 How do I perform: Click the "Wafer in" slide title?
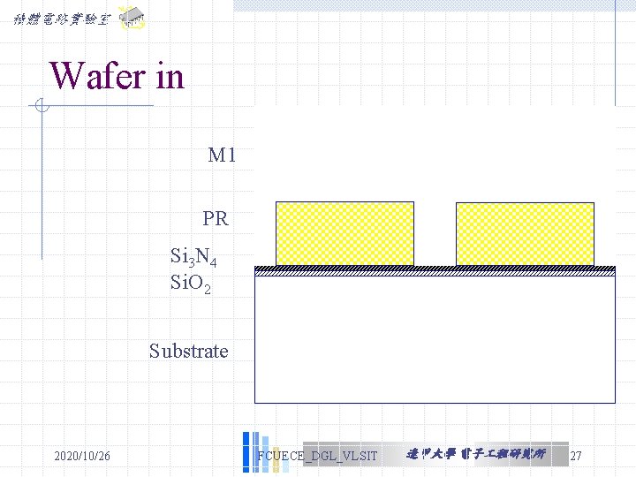coord(117,75)
